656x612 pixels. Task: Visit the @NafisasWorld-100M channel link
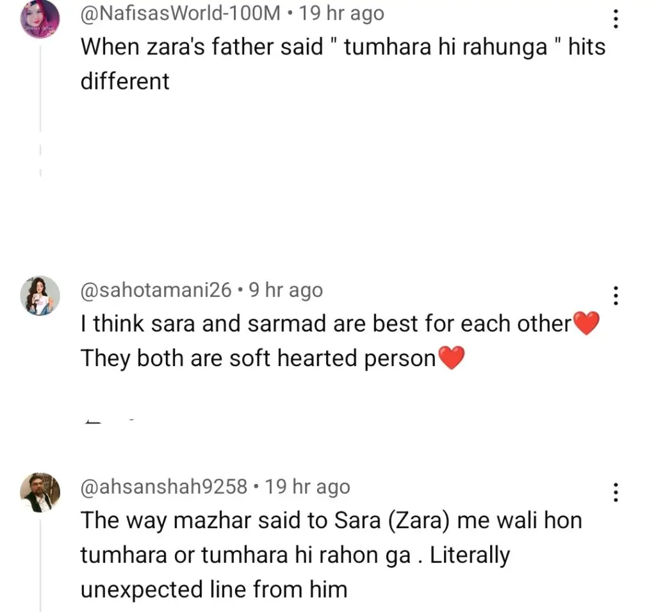pyautogui.click(x=180, y=13)
